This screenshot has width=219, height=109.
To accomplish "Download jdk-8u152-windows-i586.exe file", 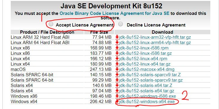I will tap(147, 96).
